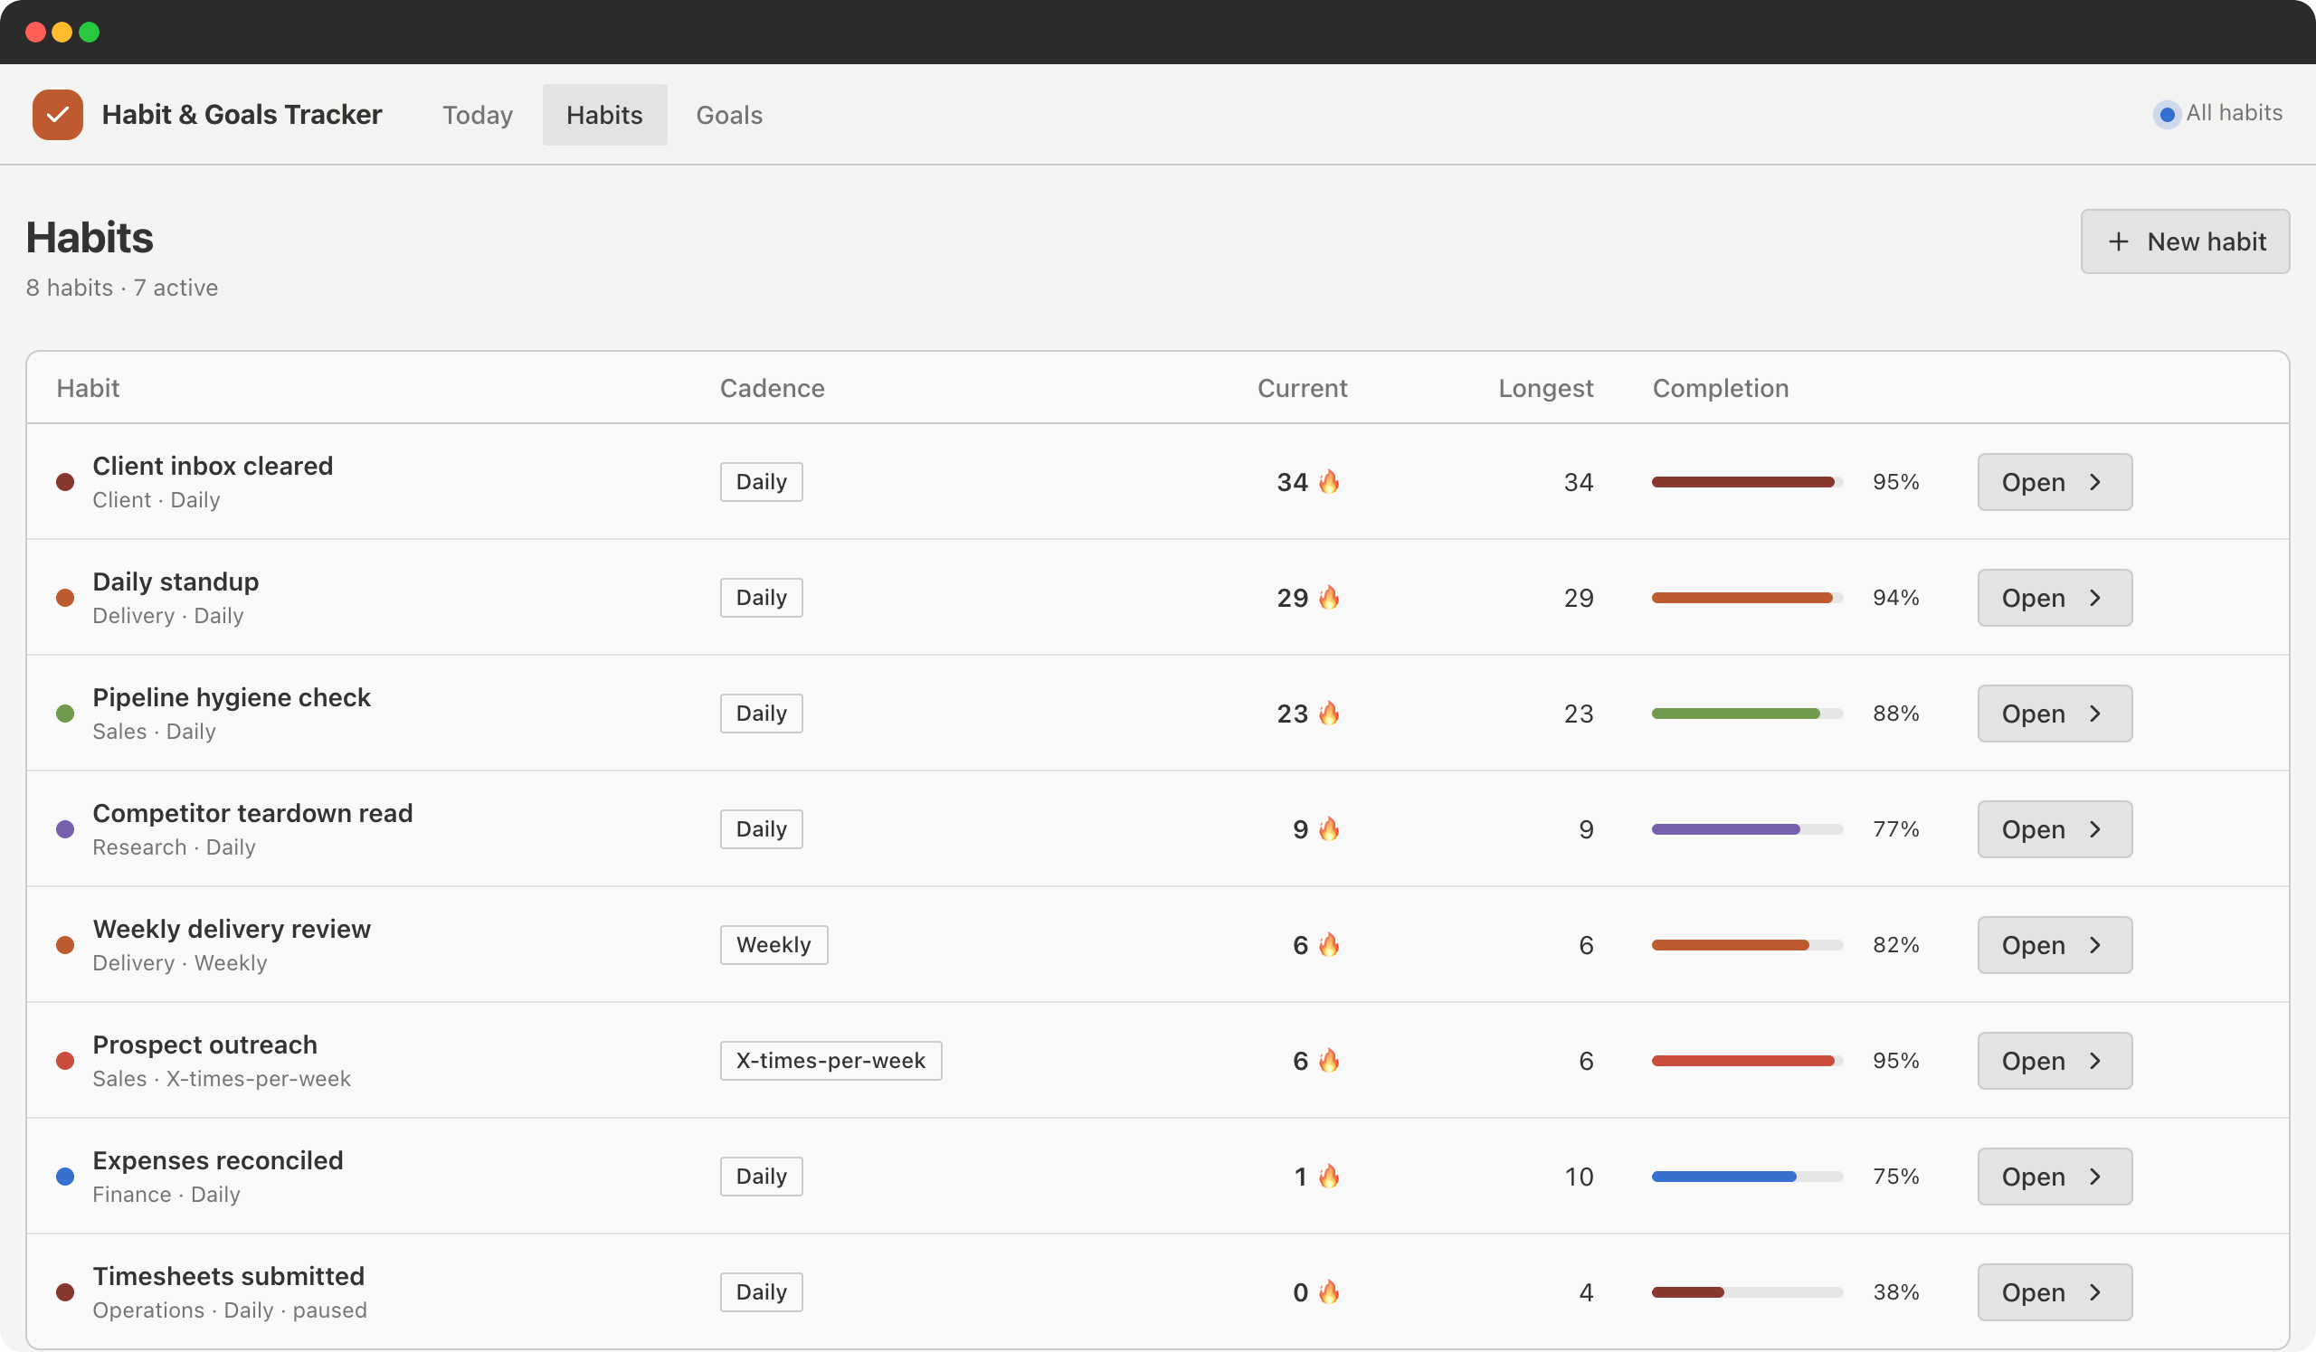Viewport: 2316px width, 1352px height.
Task: Open the Timesheets submitted habit
Action: tap(2054, 1292)
